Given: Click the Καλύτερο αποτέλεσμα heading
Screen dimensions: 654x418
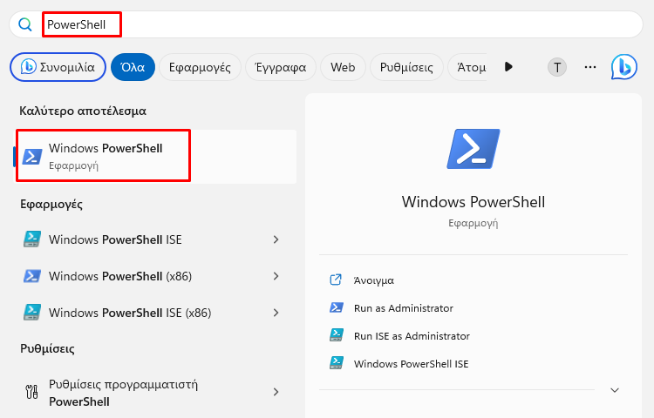Looking at the screenshot, I should [83, 111].
